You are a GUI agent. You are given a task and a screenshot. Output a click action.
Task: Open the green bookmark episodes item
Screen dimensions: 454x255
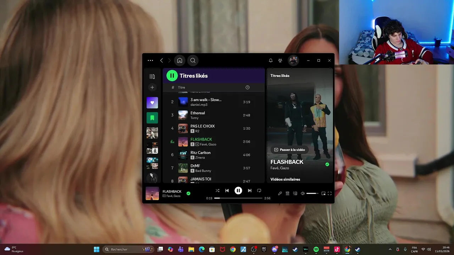(152, 118)
